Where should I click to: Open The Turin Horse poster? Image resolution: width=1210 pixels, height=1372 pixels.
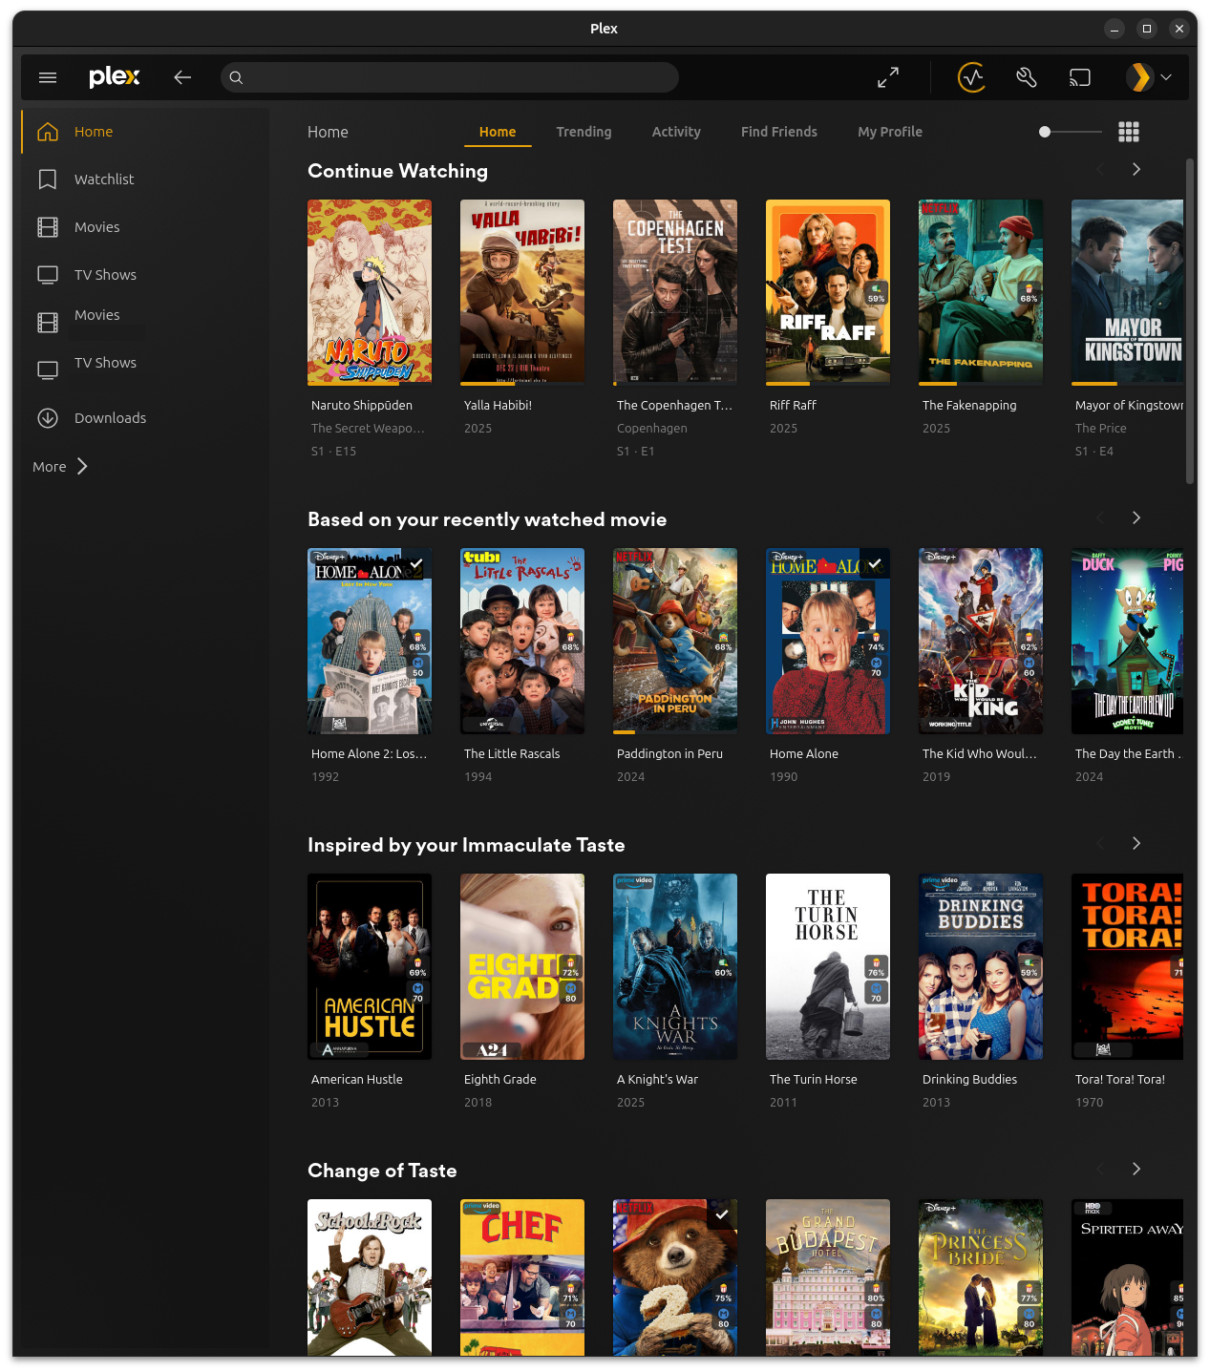pyautogui.click(x=828, y=966)
